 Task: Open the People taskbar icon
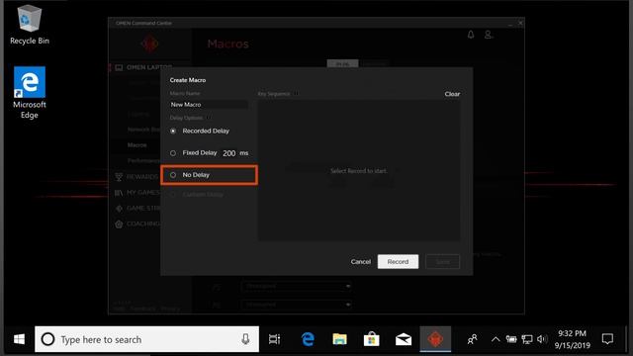pyautogui.click(x=472, y=339)
